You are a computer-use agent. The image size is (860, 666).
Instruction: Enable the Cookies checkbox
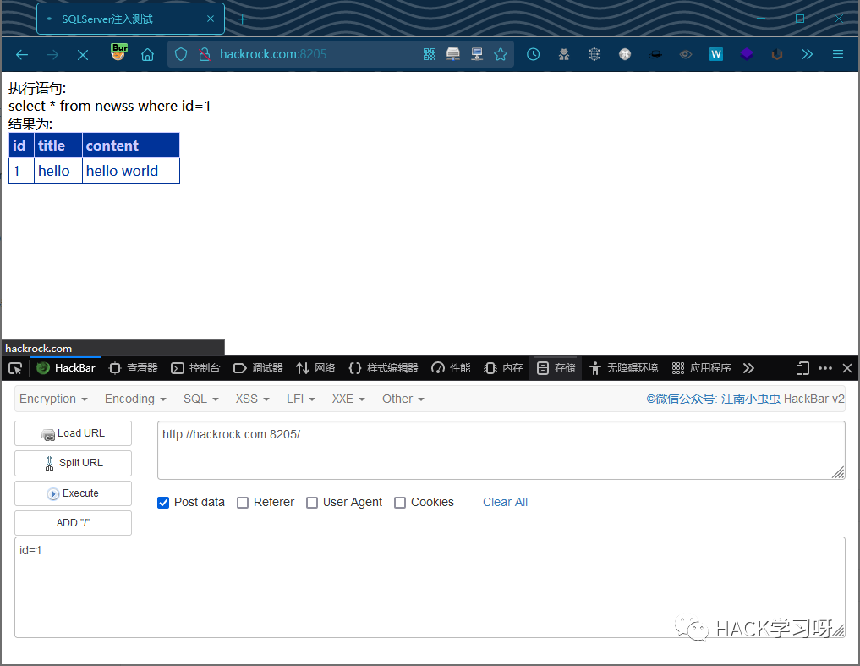(400, 503)
